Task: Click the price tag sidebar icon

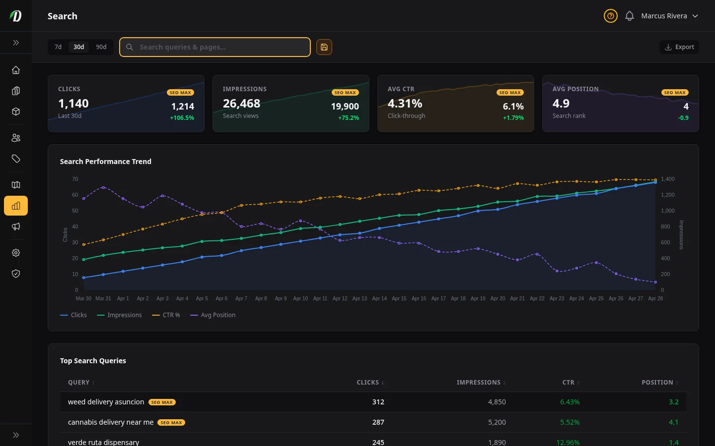Action: (x=16, y=159)
